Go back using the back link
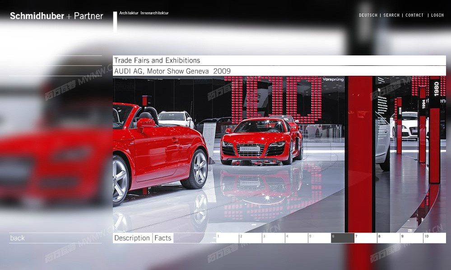Image resolution: width=451 pixels, height=270 pixels. tap(17, 238)
